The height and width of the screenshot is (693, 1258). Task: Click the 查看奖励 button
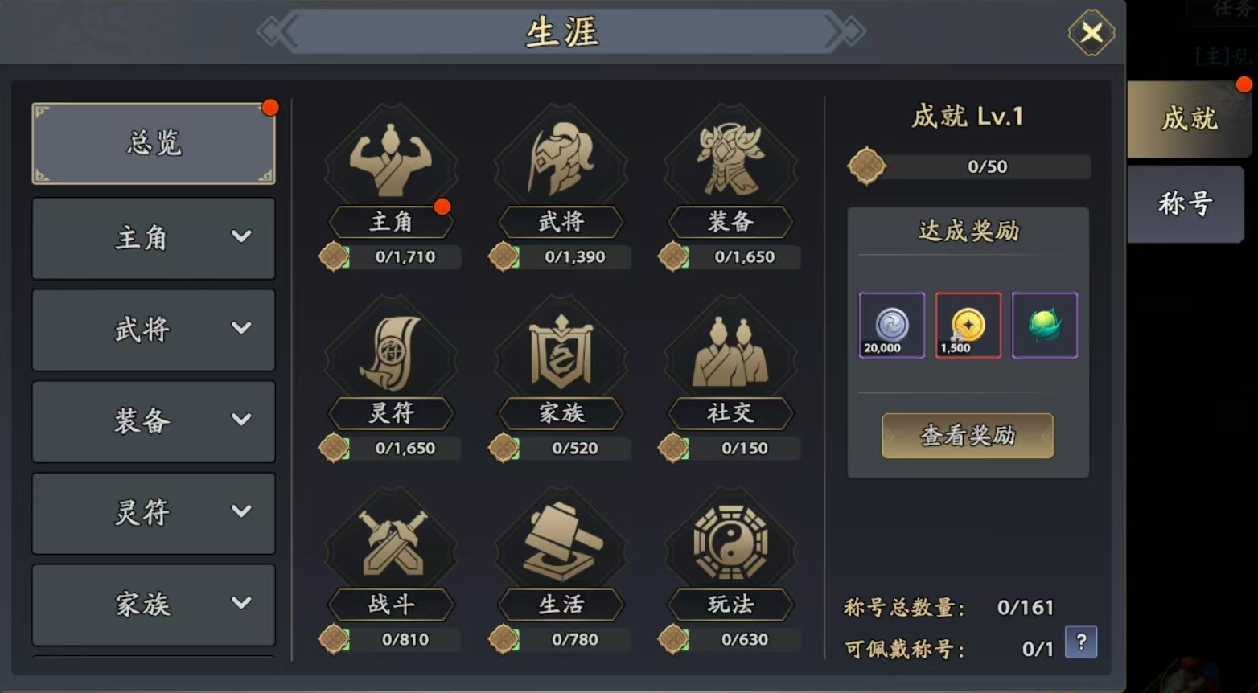(968, 436)
